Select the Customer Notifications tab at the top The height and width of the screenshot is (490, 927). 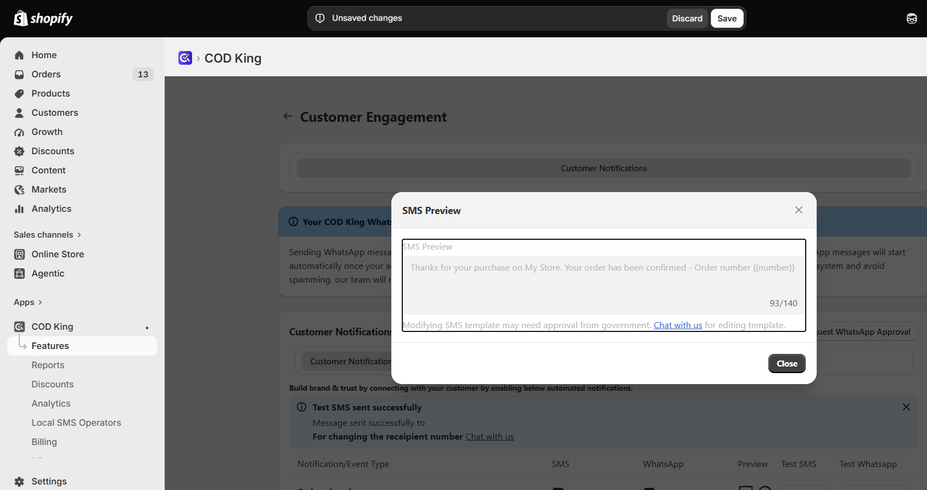point(604,168)
